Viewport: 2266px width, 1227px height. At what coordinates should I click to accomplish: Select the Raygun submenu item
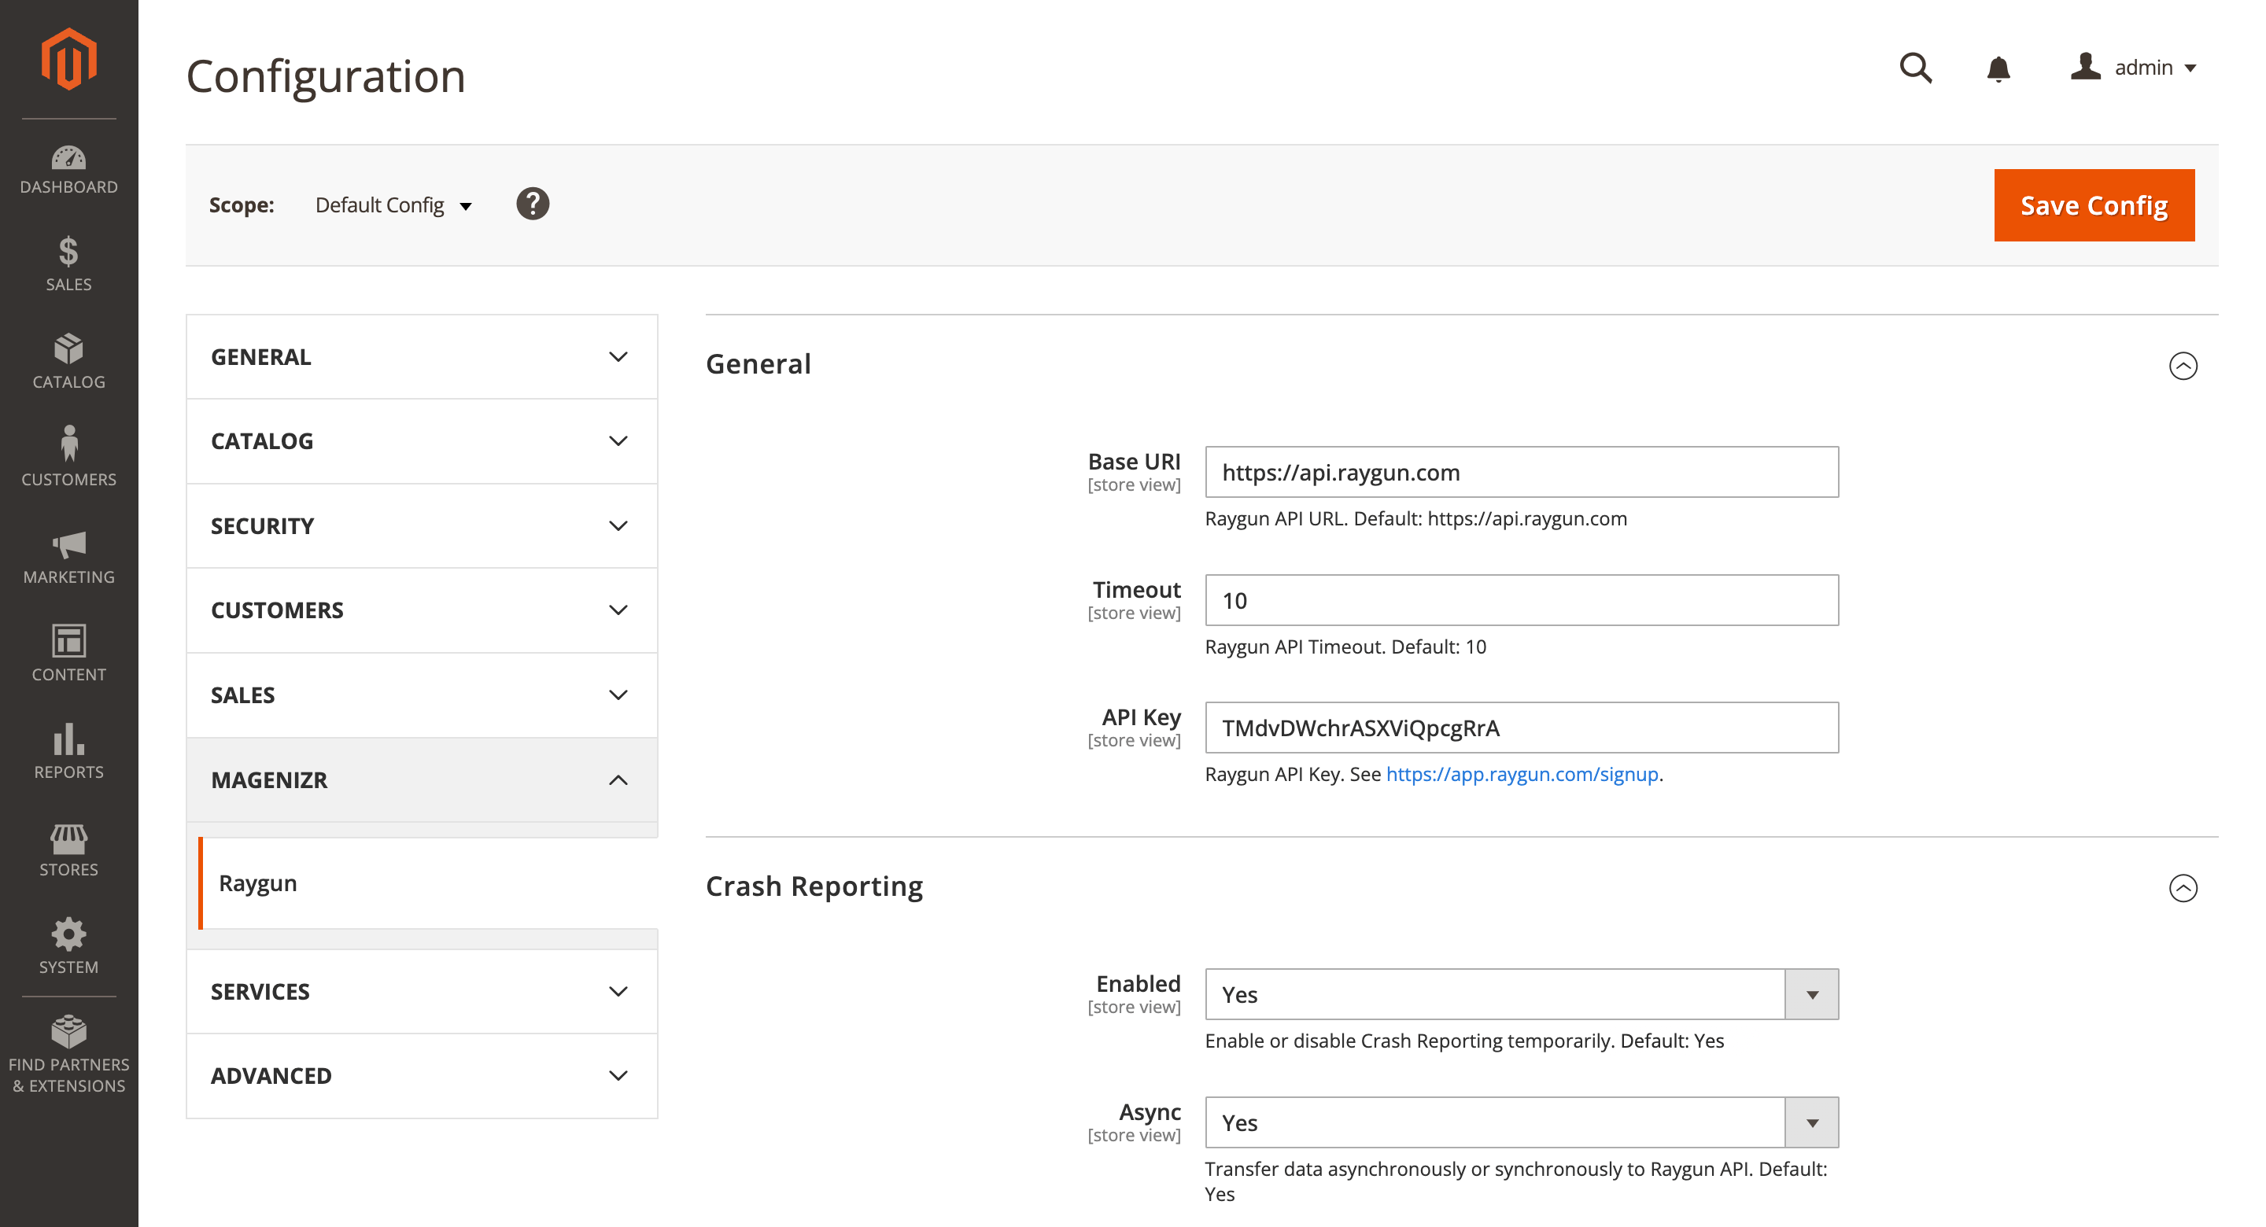(258, 882)
